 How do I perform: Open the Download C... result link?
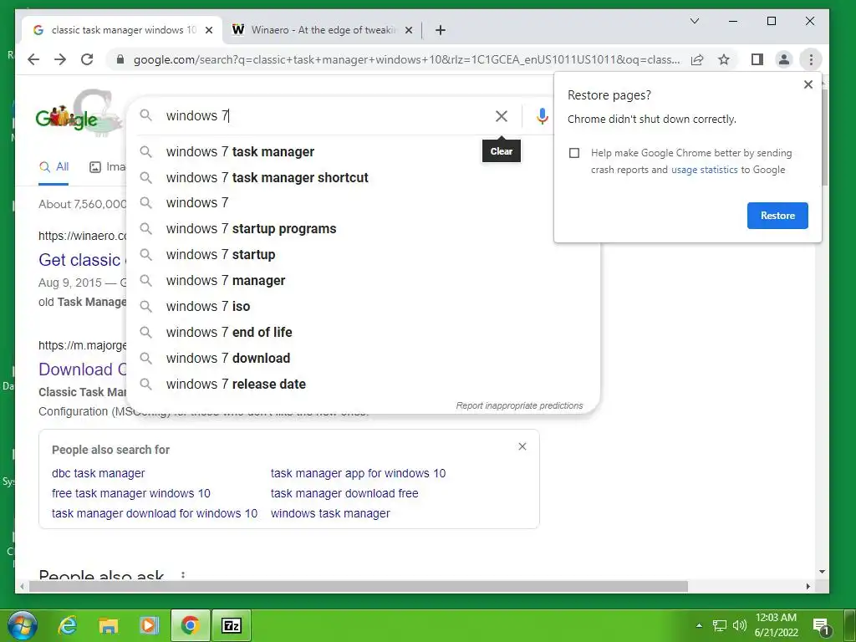pos(81,369)
